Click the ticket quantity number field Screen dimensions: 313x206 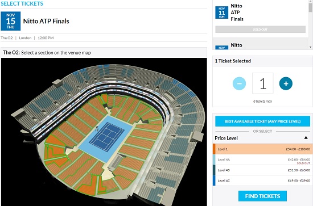click(x=263, y=83)
